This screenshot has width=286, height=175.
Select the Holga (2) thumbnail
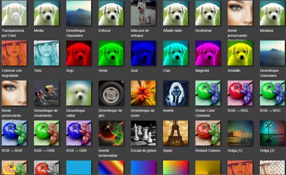pyautogui.click(x=272, y=133)
